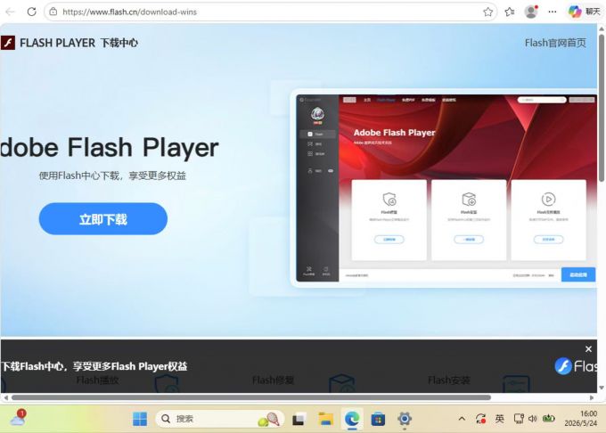Open Settings gear app on taskbar
Screen dimensions: 606x433
click(405, 419)
